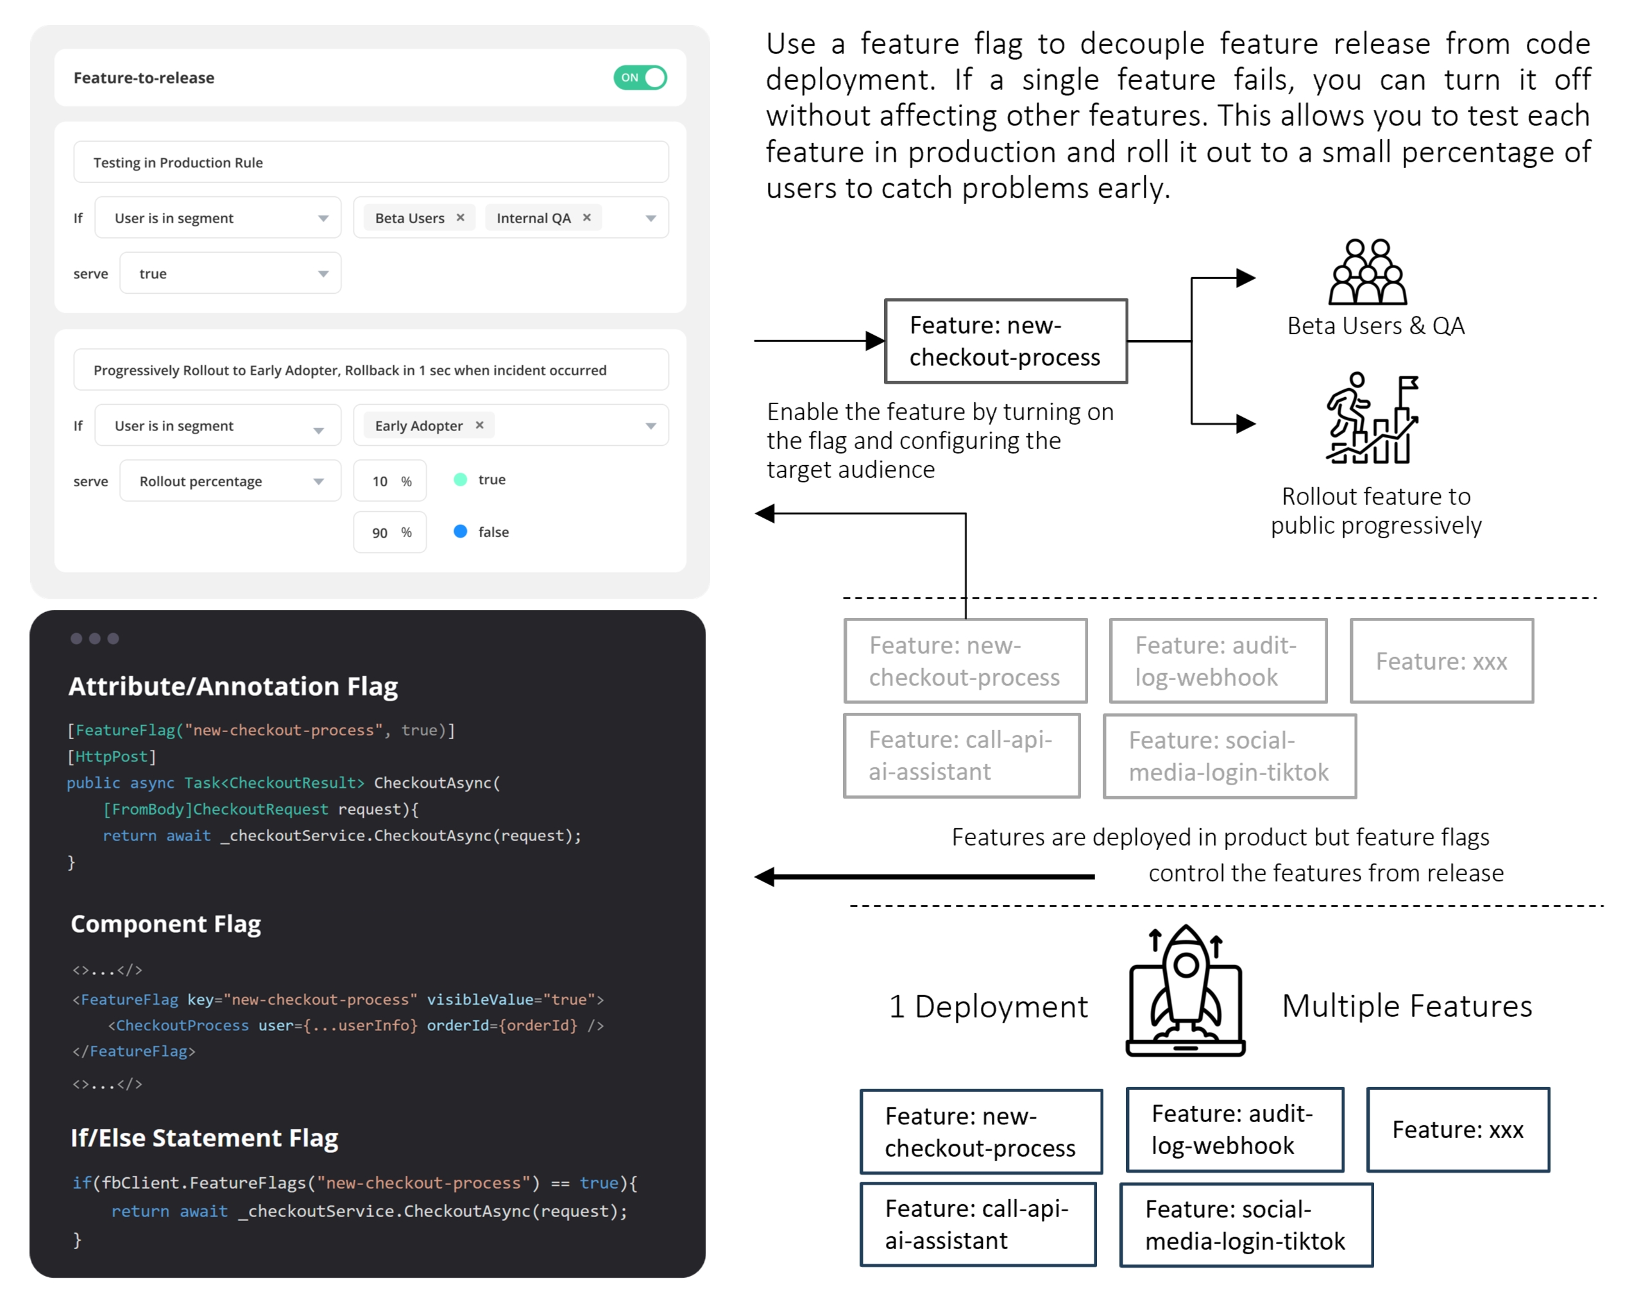Open the second User is in segment dropdown
Image resolution: width=1632 pixels, height=1303 pixels.
(x=218, y=425)
